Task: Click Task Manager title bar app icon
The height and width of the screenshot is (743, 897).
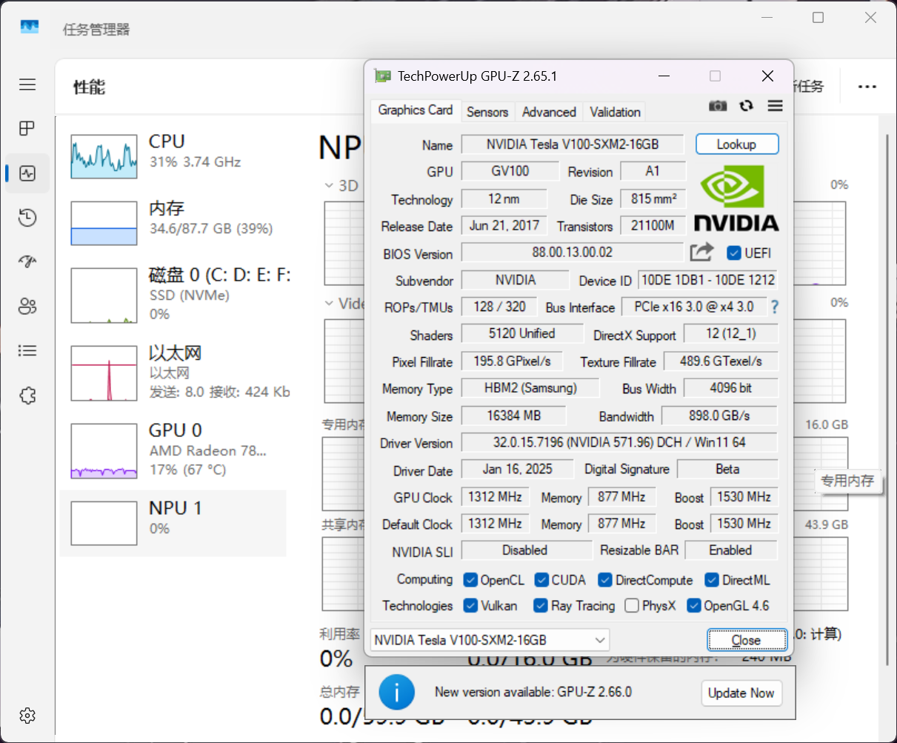Action: coord(30,27)
